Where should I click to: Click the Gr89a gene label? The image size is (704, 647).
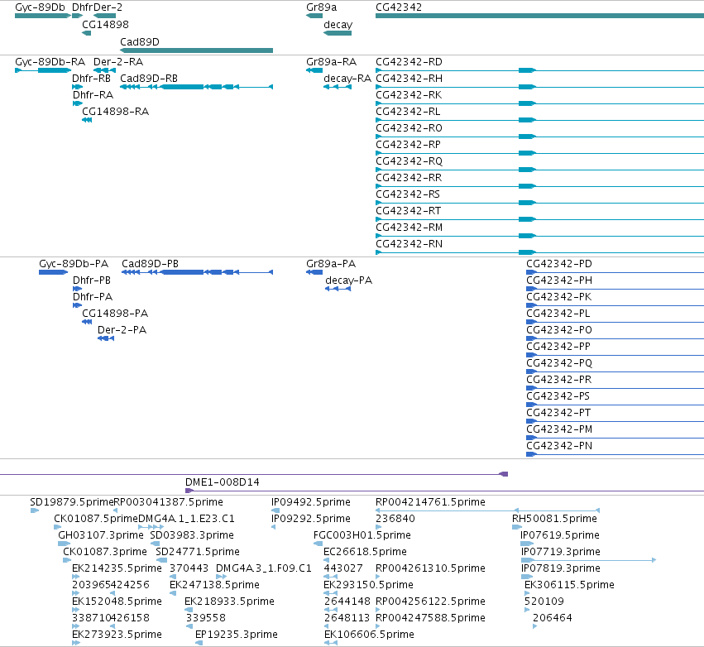point(322,7)
